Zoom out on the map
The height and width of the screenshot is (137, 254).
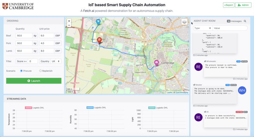point(69,25)
